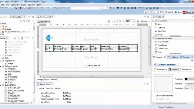Click the zoom in magnifier icon
The image size is (194, 109).
120,21
